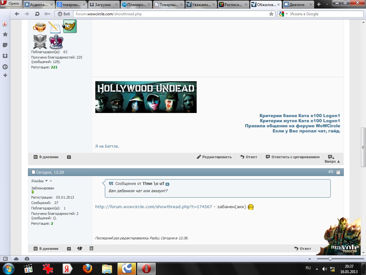
Task: Click Ответ under the first post
Action: tap(248, 157)
